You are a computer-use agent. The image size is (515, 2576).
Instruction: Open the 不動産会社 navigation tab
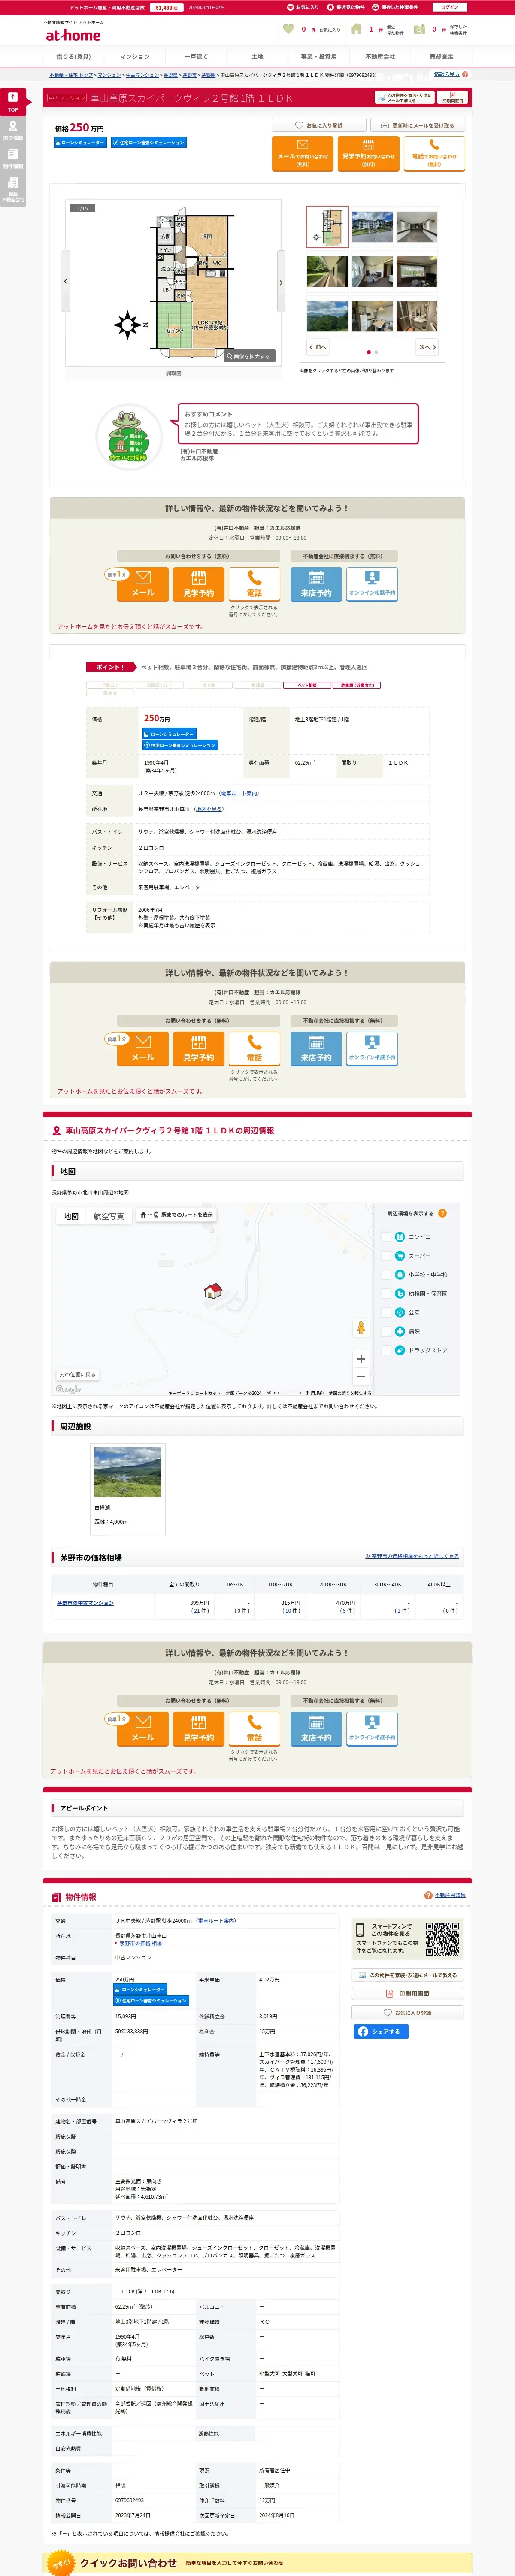[380, 57]
